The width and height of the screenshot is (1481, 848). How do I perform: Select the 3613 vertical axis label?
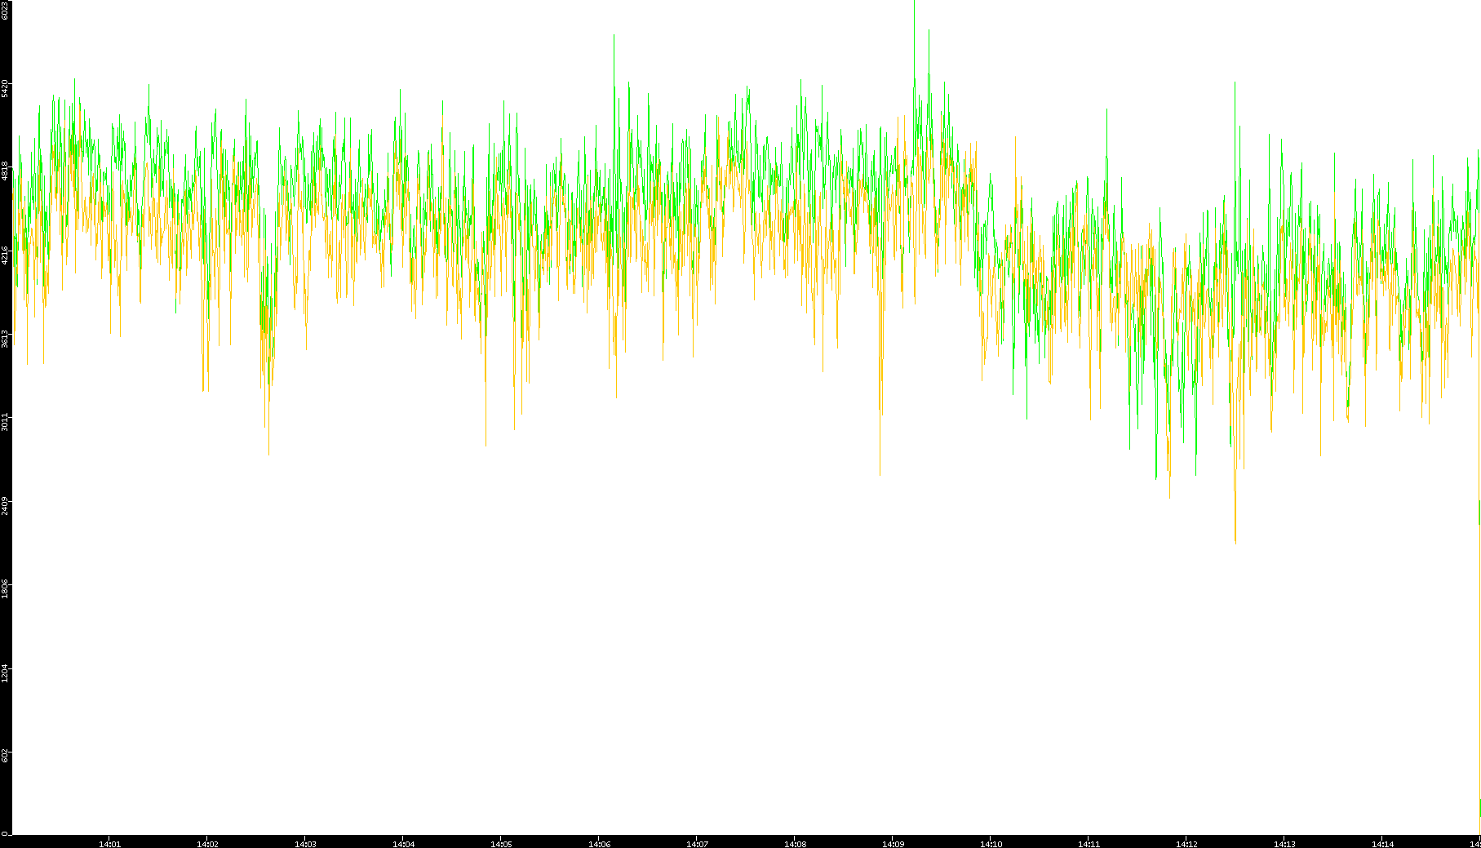tap(5, 339)
